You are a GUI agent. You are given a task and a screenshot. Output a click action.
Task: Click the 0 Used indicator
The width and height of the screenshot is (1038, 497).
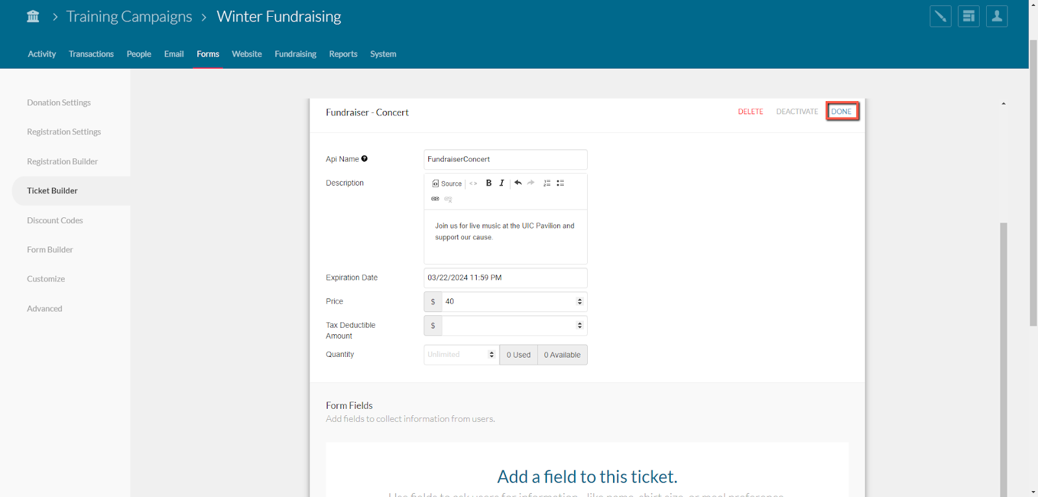click(x=518, y=355)
